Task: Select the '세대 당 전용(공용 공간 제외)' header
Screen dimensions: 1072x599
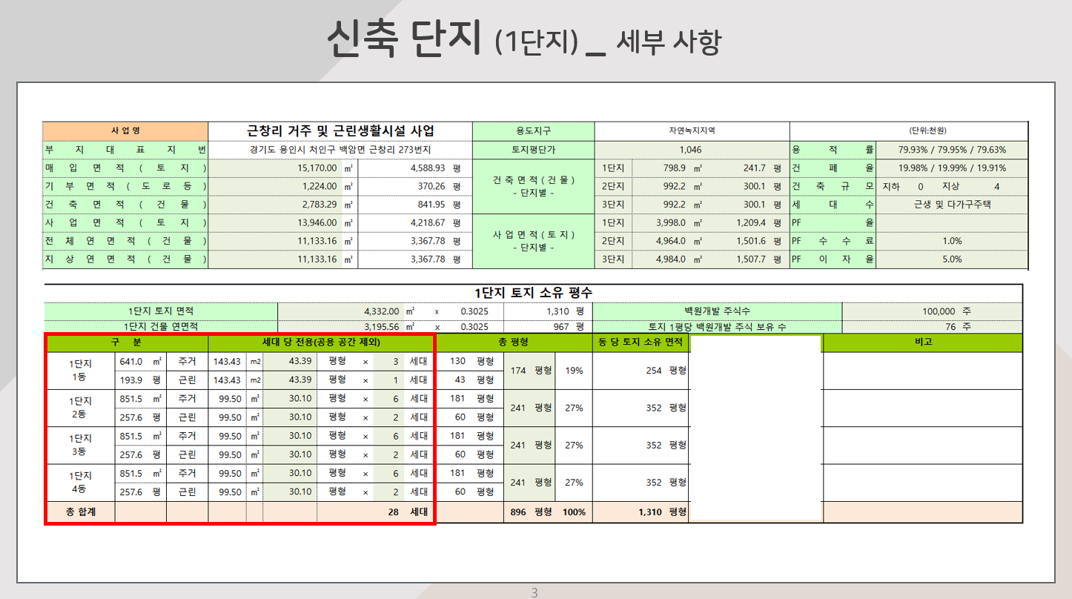Action: click(322, 342)
